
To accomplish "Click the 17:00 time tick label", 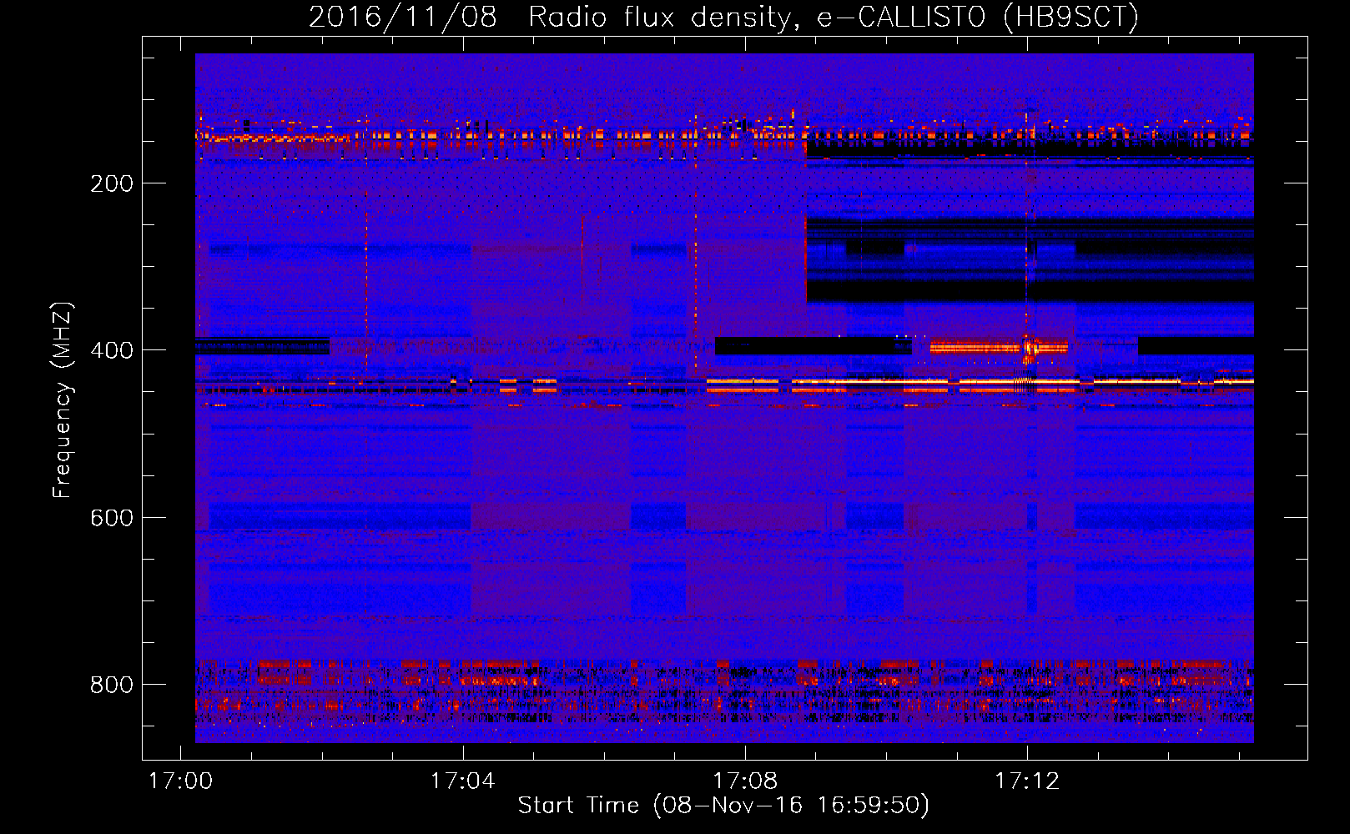I will pos(180,781).
